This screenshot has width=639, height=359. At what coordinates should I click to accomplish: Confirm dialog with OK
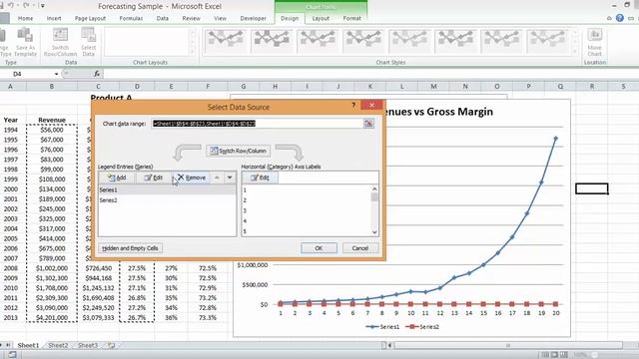click(x=319, y=248)
